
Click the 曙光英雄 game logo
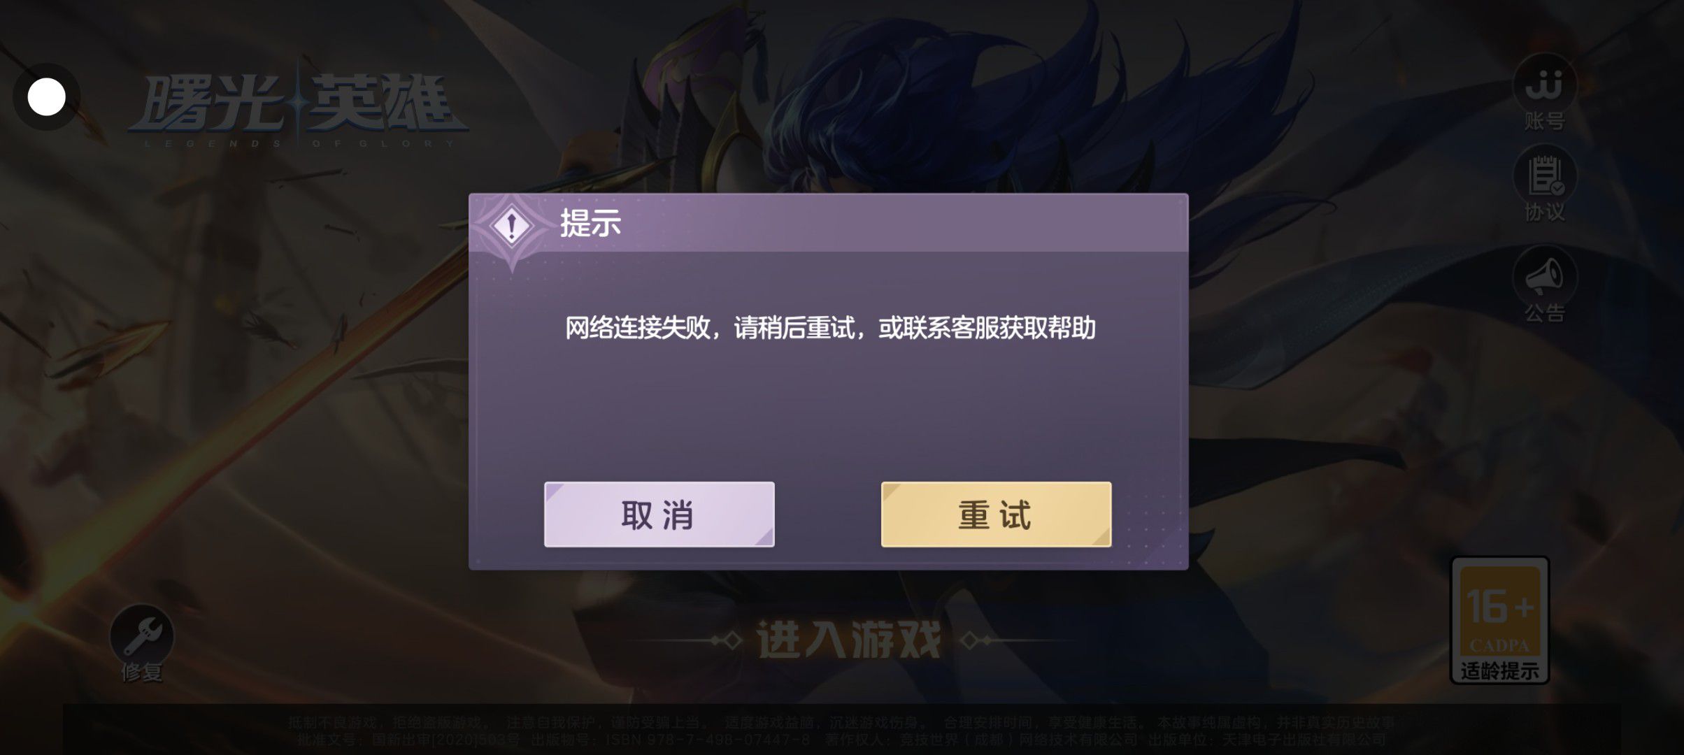pyautogui.click(x=299, y=110)
